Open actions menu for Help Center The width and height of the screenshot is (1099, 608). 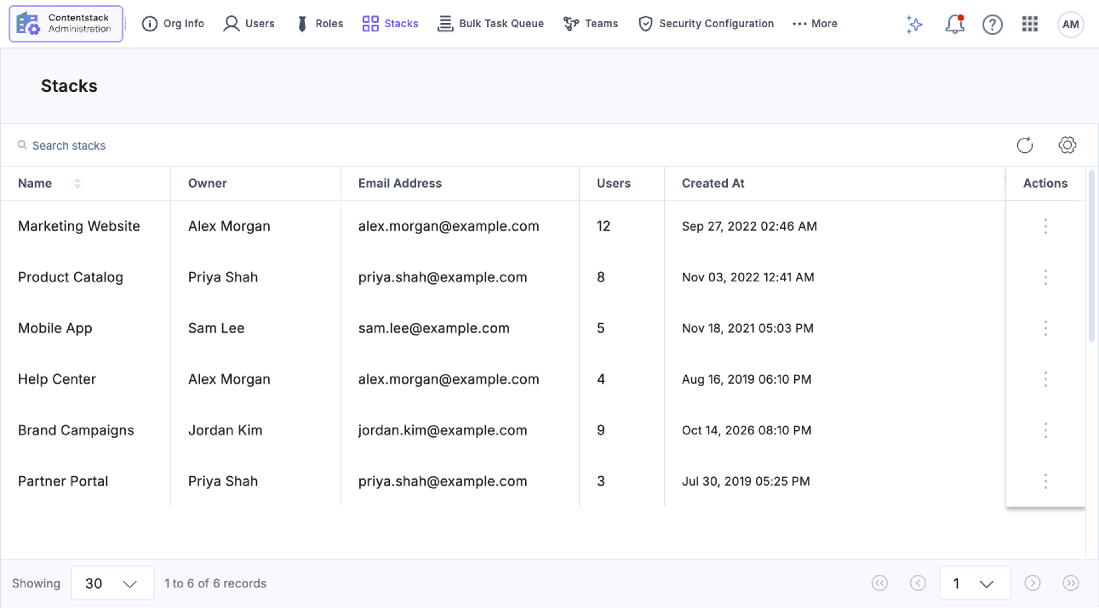(1045, 379)
